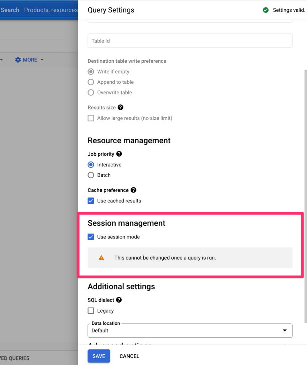Click the green Settings valid checkmark
Image resolution: width=307 pixels, height=365 pixels.
click(x=266, y=10)
